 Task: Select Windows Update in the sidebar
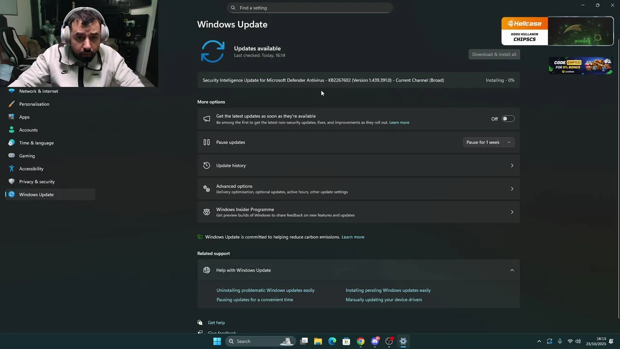pyautogui.click(x=50, y=194)
